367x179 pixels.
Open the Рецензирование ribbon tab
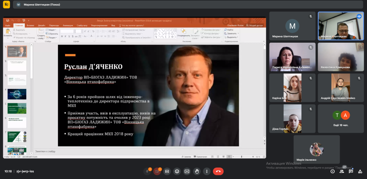click(99, 25)
